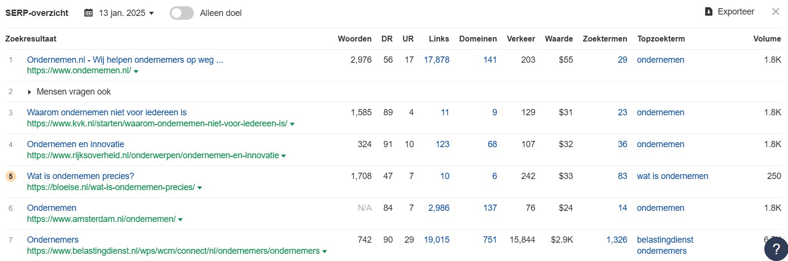Image resolution: width=788 pixels, height=261 pixels.
Task: Open the Ondernemen en innovatie result
Action: click(76, 144)
